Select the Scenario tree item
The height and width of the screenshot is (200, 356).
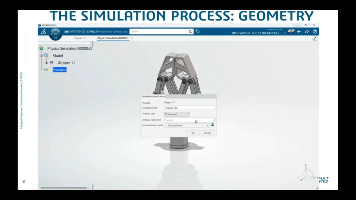coord(59,70)
